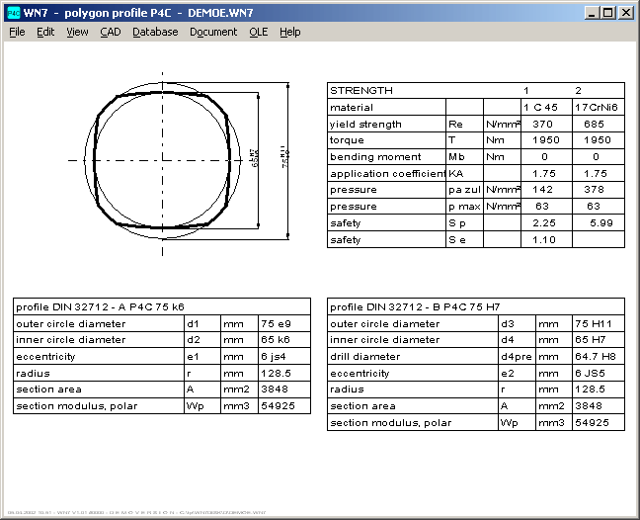Close the WN7 polygon profile window
This screenshot has width=640, height=520.
pyautogui.click(x=626, y=12)
